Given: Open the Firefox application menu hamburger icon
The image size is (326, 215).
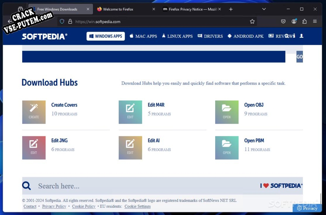Looking at the screenshot, I should (x=315, y=22).
